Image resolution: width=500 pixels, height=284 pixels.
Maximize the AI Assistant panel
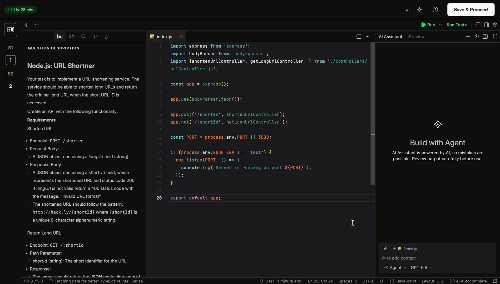[495, 37]
